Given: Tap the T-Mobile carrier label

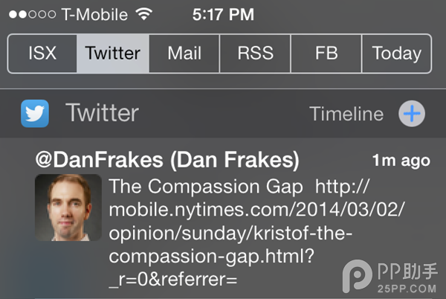Looking at the screenshot, I should tap(94, 13).
